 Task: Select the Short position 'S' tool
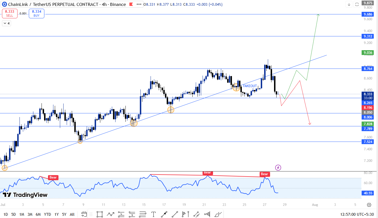point(132,214)
